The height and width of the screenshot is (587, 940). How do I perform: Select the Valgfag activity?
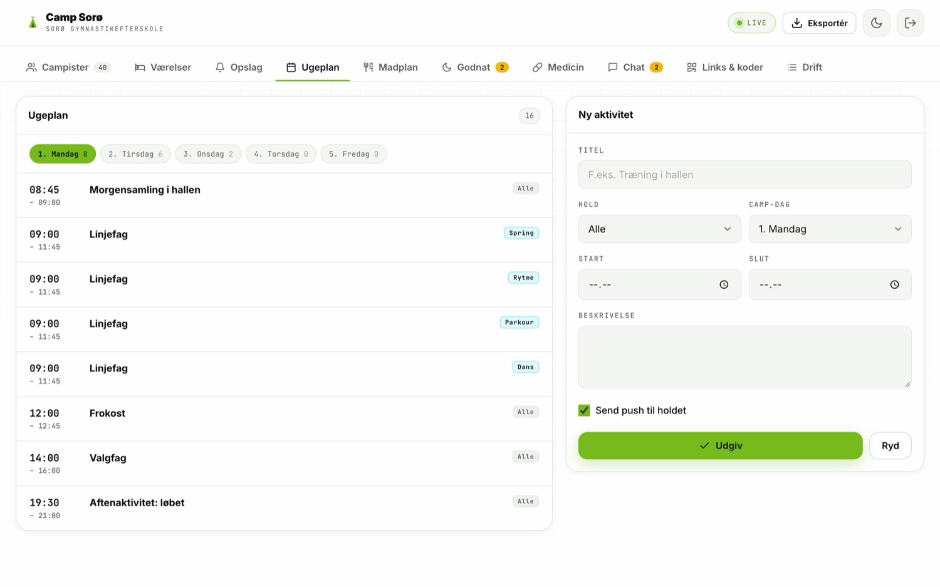[x=284, y=464]
